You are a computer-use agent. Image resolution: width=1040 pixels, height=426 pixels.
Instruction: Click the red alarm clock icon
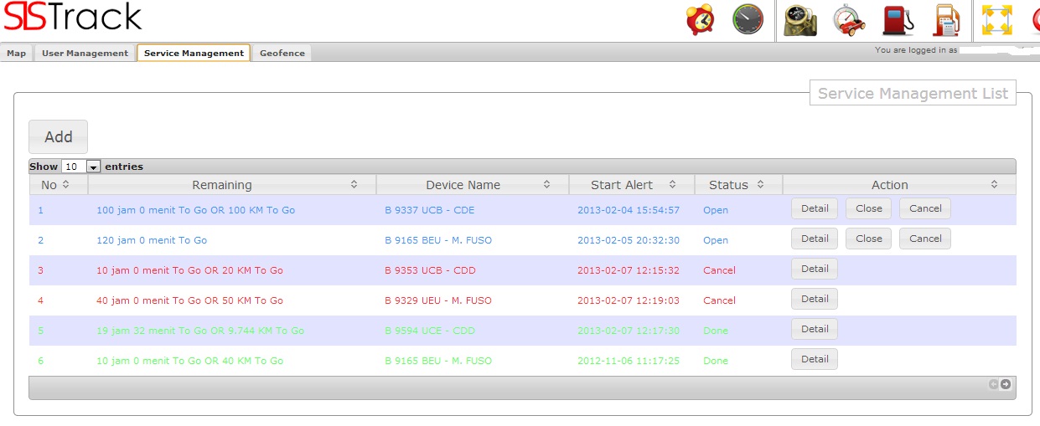(x=700, y=20)
